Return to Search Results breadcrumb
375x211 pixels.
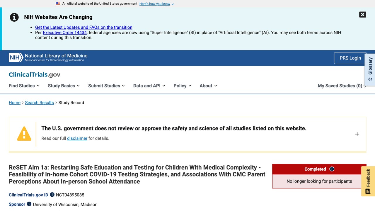click(x=40, y=103)
